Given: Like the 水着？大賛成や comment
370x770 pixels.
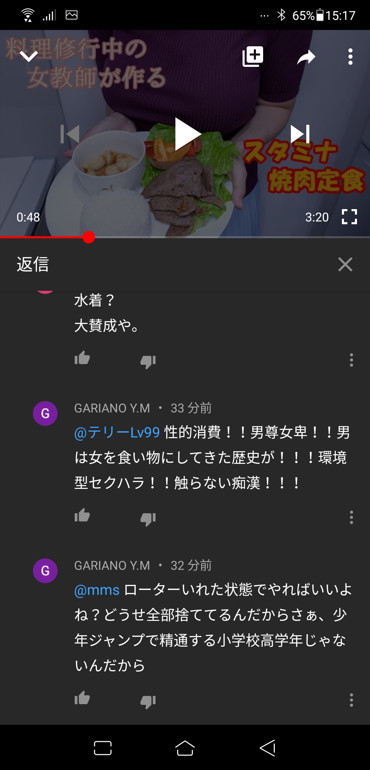Looking at the screenshot, I should [x=82, y=358].
